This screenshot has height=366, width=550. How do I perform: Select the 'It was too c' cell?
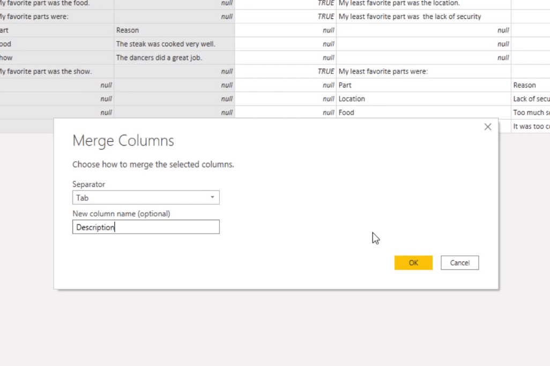coord(531,126)
